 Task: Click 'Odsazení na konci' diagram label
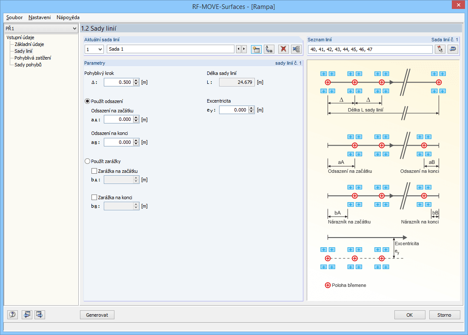tap(419, 171)
